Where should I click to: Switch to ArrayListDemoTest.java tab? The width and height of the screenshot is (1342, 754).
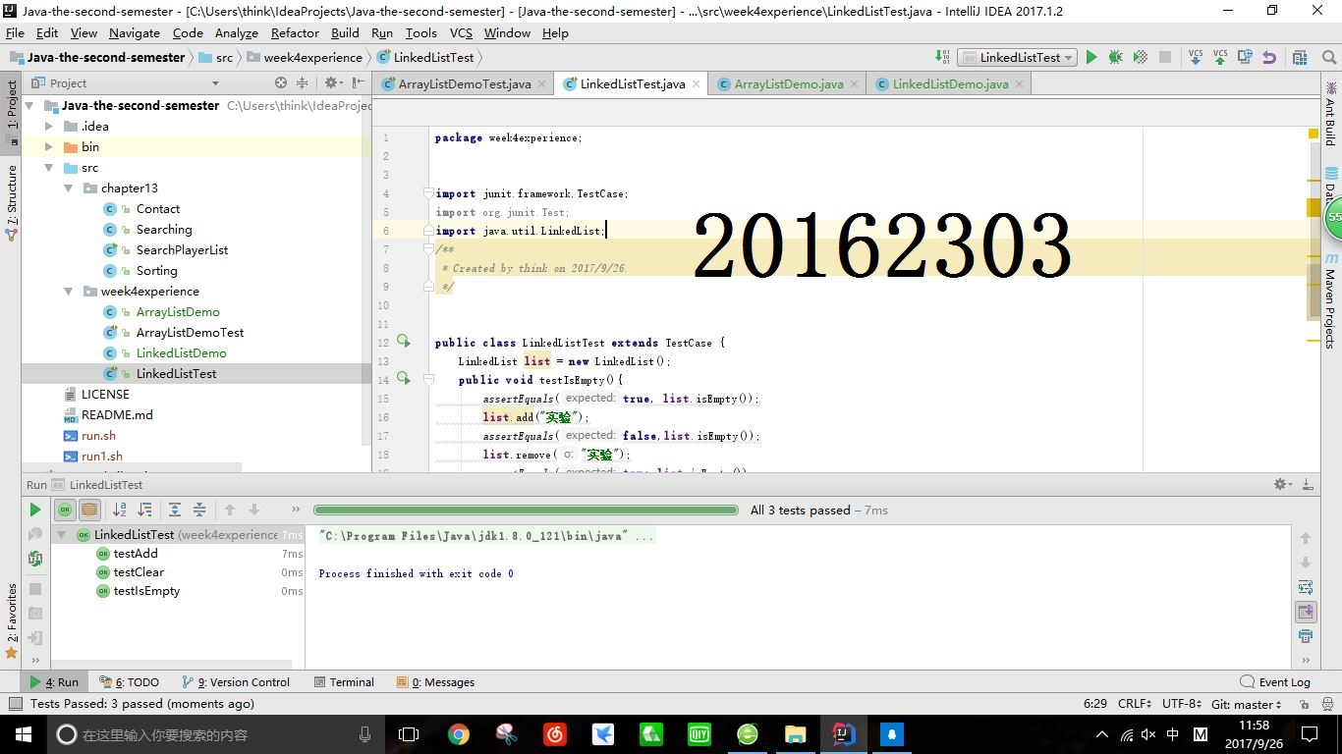(x=464, y=84)
